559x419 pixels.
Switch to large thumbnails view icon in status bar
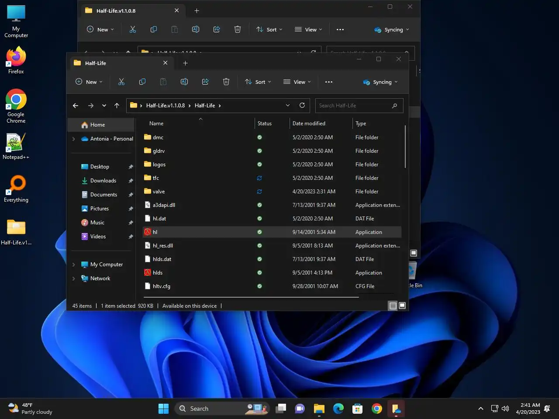402,306
